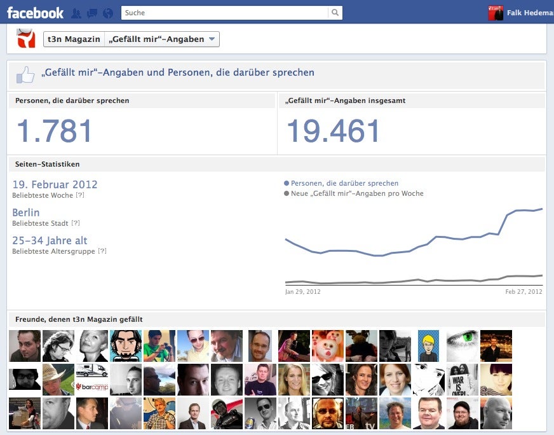
Task: Open help [?] next to Beliebteste Woche
Action: [x=80, y=195]
